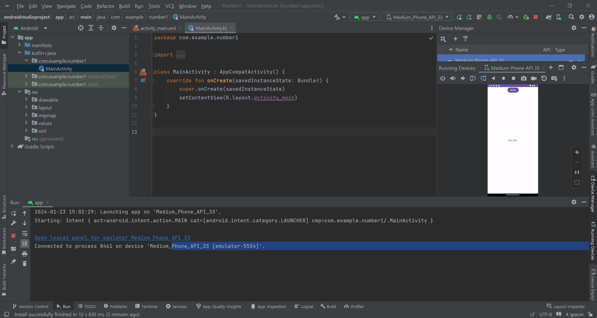Click the Print console output icon
Screen dimensions: 597x318
pos(25,254)
